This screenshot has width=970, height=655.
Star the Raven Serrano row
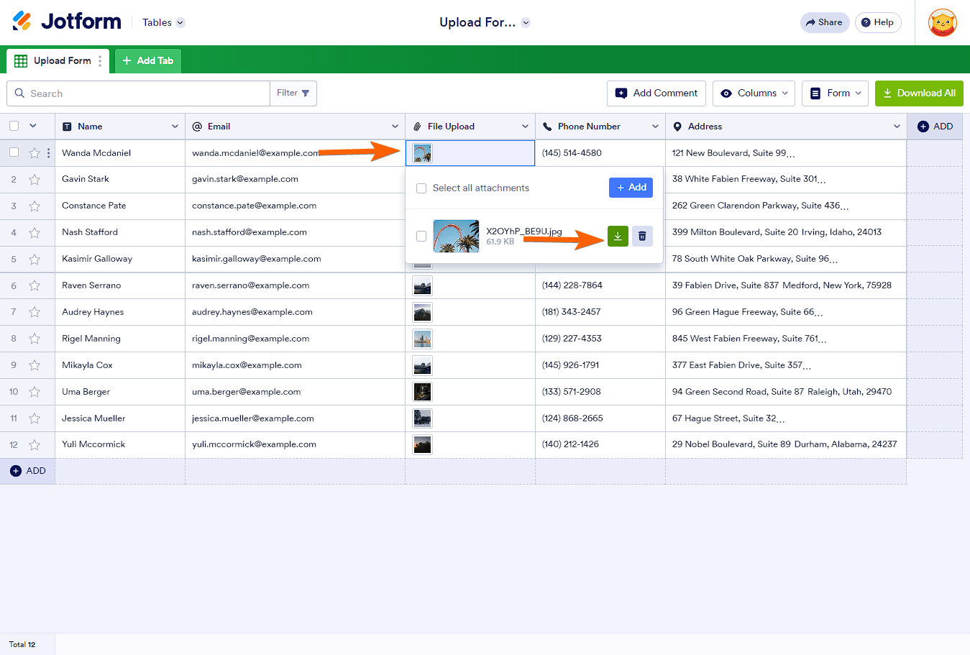pyautogui.click(x=35, y=285)
